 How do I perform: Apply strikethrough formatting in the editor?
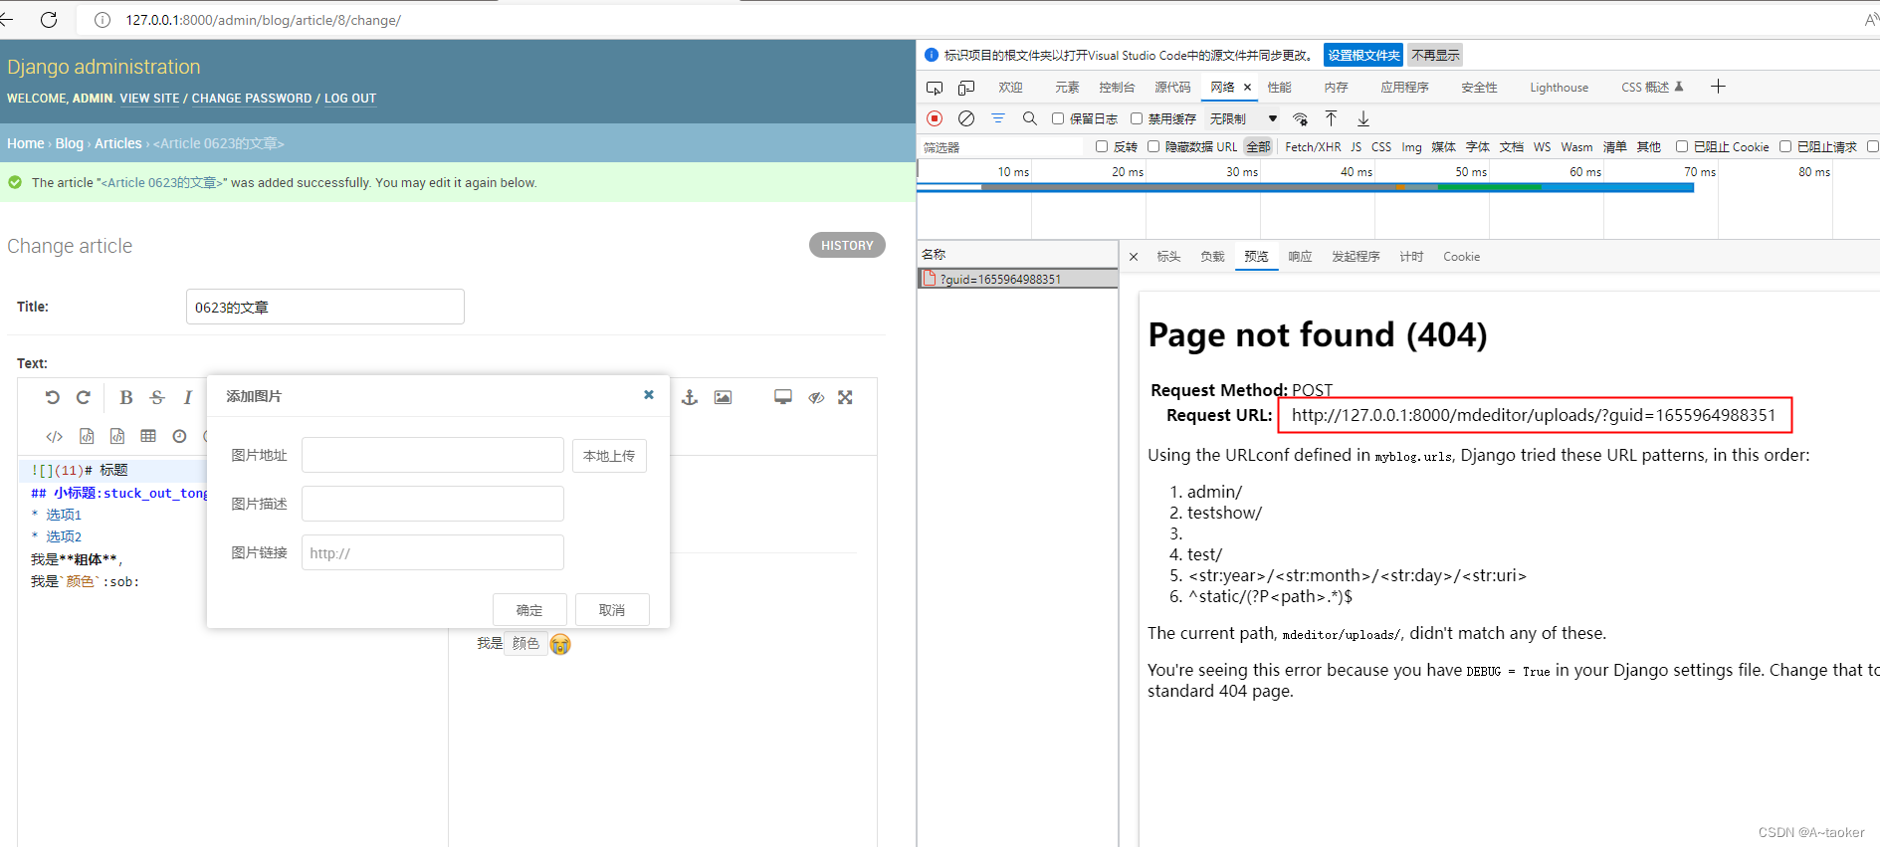157,397
